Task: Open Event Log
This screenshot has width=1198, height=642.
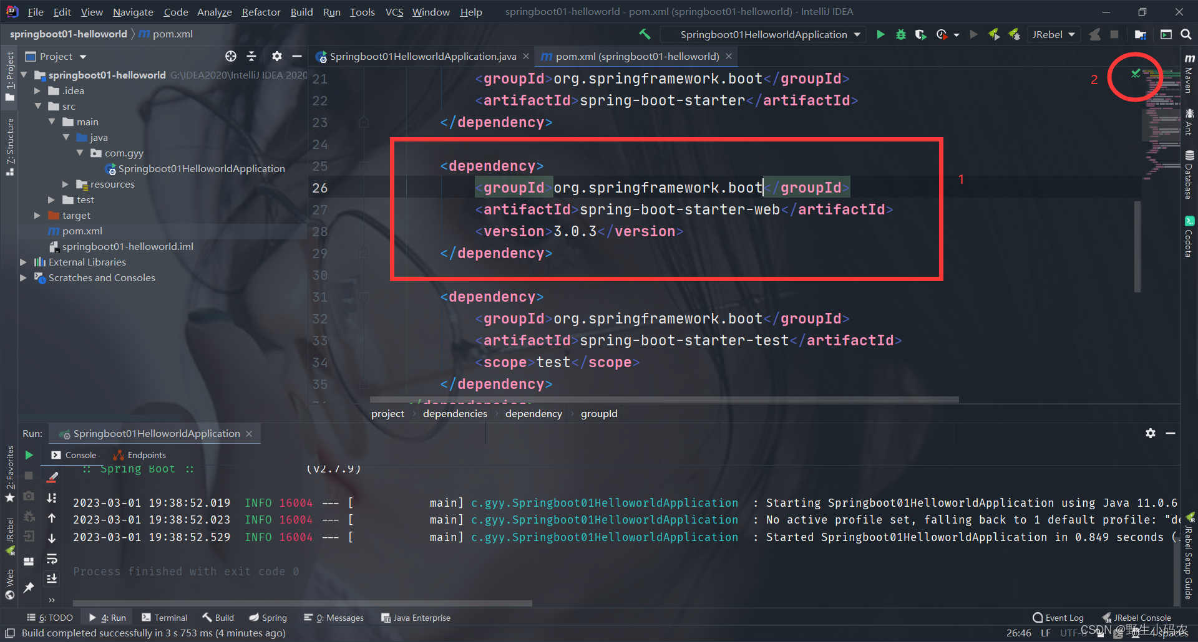Action: pyautogui.click(x=1058, y=618)
